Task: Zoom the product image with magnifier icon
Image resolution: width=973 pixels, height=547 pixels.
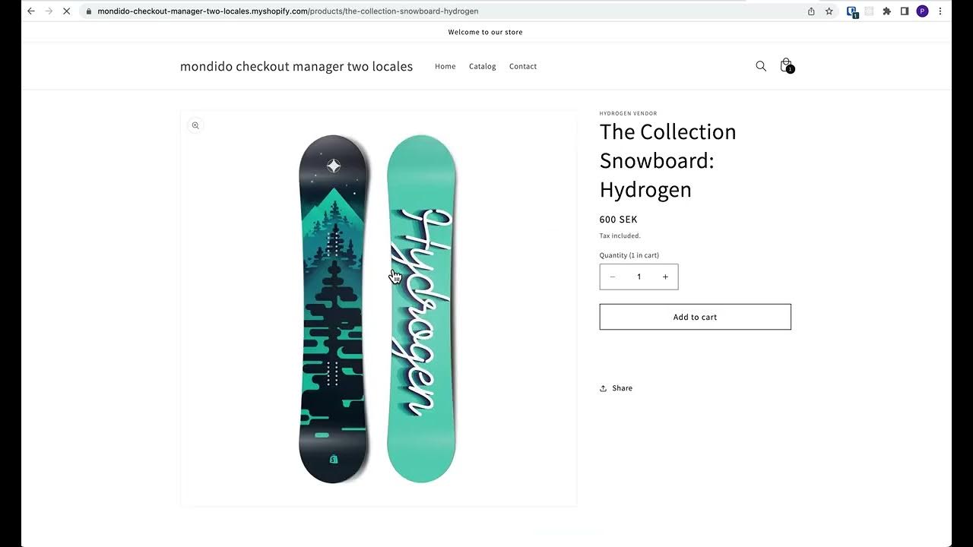Action: click(195, 125)
